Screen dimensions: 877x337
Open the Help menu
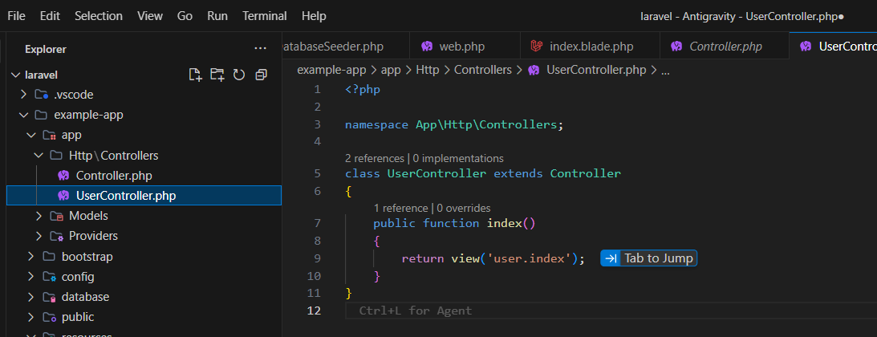[314, 16]
